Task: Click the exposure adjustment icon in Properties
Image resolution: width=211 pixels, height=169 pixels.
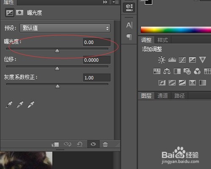Action: tap(10, 13)
